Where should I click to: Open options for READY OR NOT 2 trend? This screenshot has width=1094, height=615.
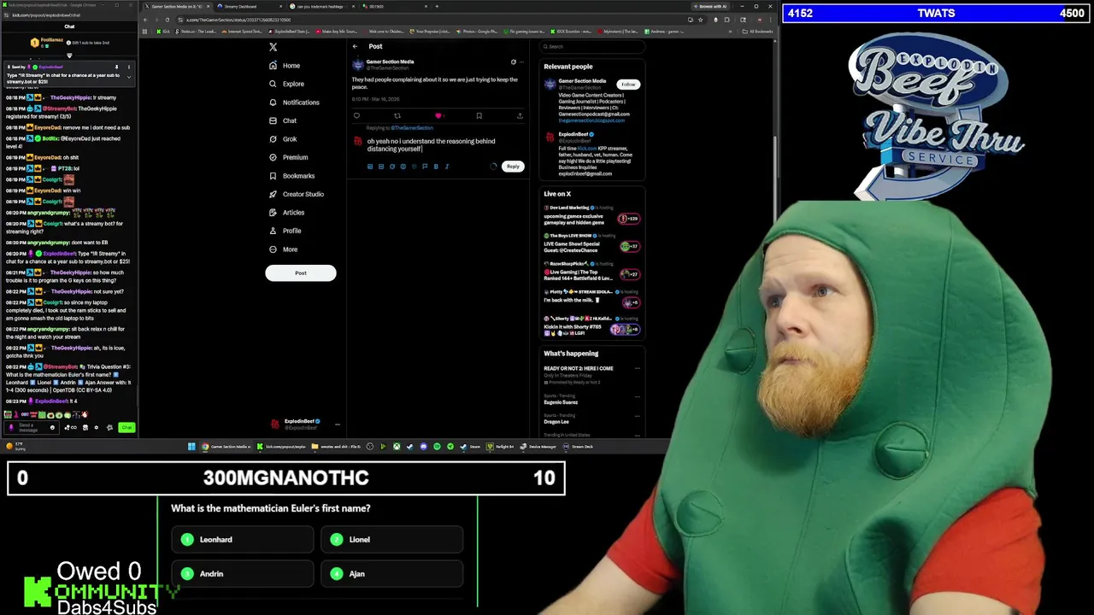[637, 368]
